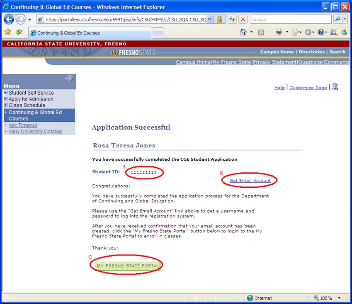Click the browser Home icon
This screenshot has width=352, height=304.
[x=243, y=32]
